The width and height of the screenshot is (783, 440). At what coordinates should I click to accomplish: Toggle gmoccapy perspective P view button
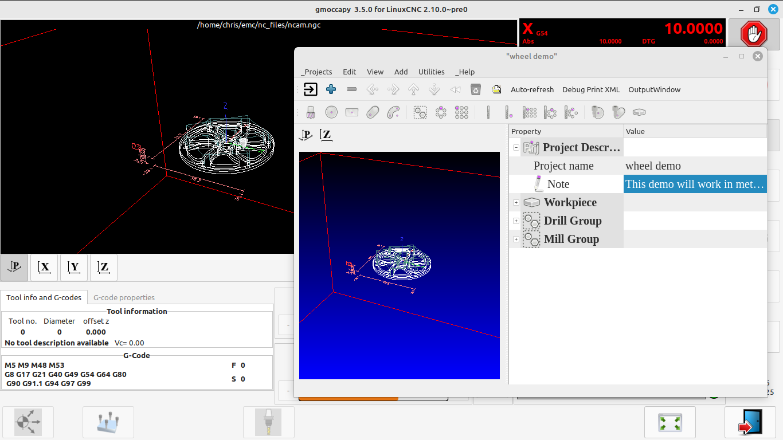pyautogui.click(x=15, y=268)
